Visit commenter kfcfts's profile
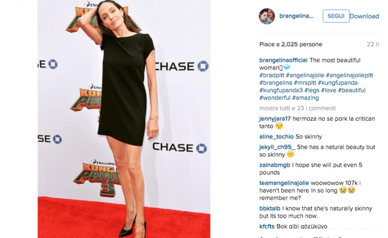Screen dimensions: 388x238 267,226
